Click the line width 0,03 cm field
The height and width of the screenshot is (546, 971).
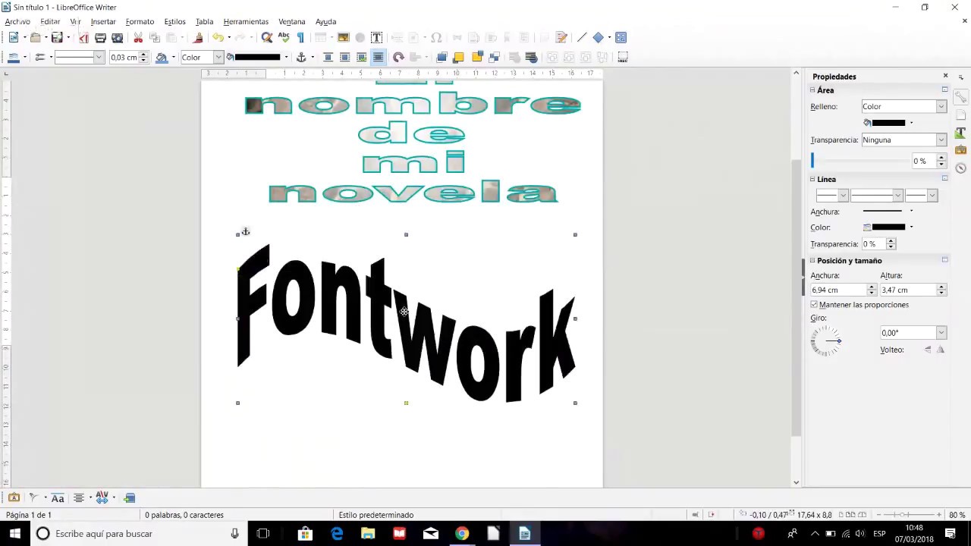tap(124, 57)
